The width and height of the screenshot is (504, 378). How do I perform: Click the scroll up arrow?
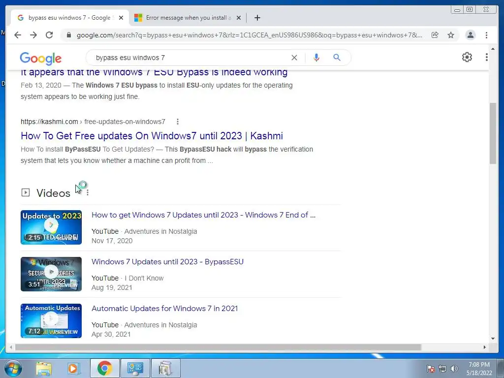click(493, 49)
